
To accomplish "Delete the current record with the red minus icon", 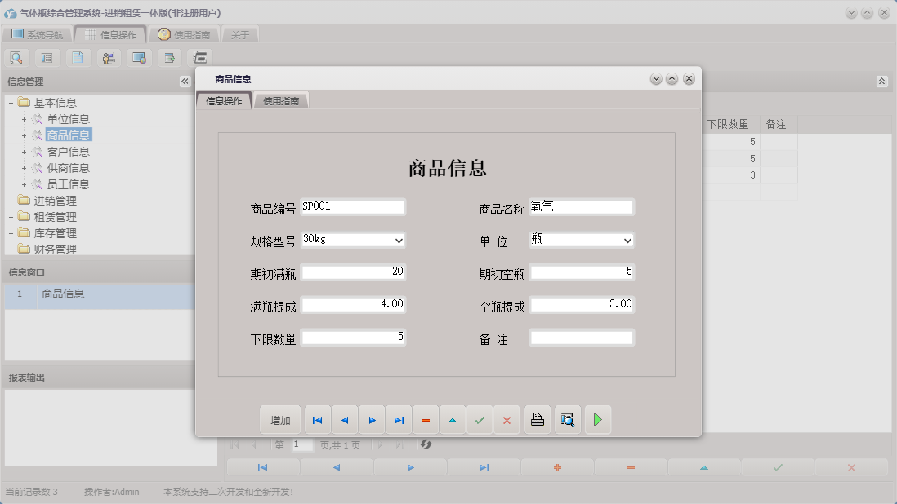I will pos(426,419).
